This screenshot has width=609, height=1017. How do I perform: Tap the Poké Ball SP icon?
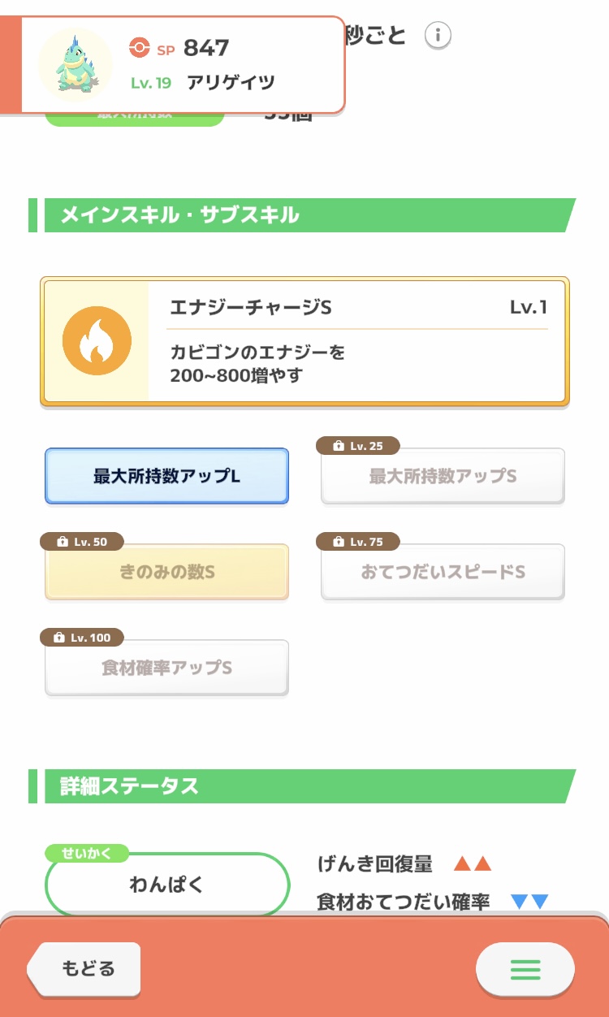[x=140, y=48]
